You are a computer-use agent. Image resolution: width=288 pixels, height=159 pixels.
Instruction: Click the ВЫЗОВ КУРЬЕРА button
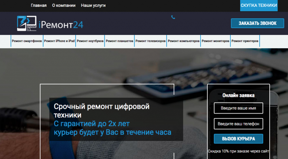(x=238, y=139)
